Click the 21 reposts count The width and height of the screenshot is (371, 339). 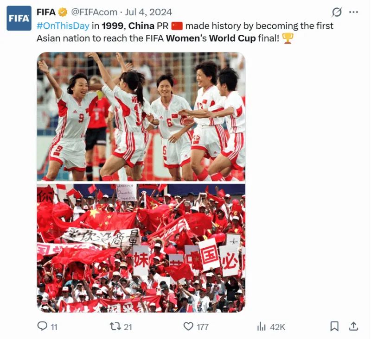pyautogui.click(x=128, y=327)
